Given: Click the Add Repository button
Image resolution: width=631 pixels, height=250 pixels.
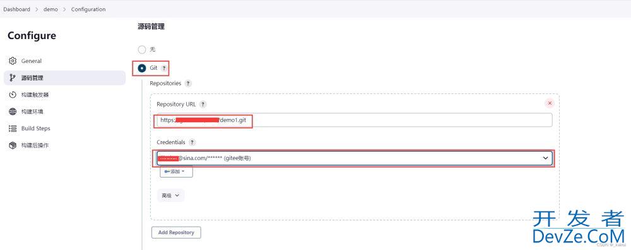Looking at the screenshot, I should pos(176,232).
